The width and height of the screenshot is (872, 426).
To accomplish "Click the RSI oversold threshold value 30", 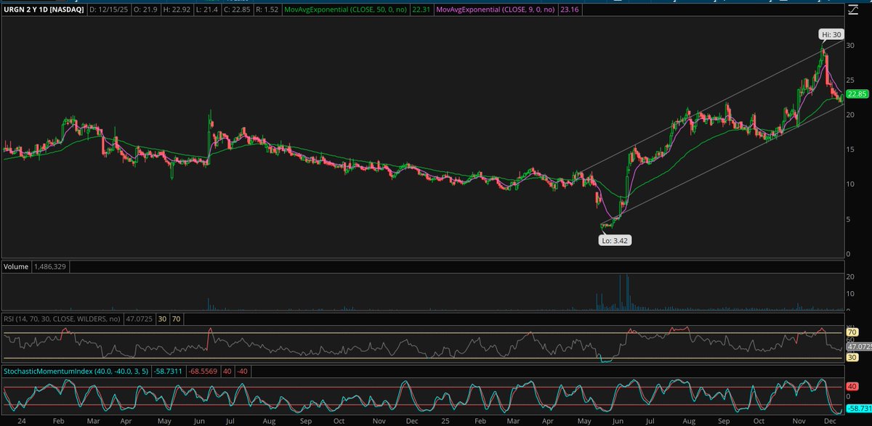I will click(161, 318).
